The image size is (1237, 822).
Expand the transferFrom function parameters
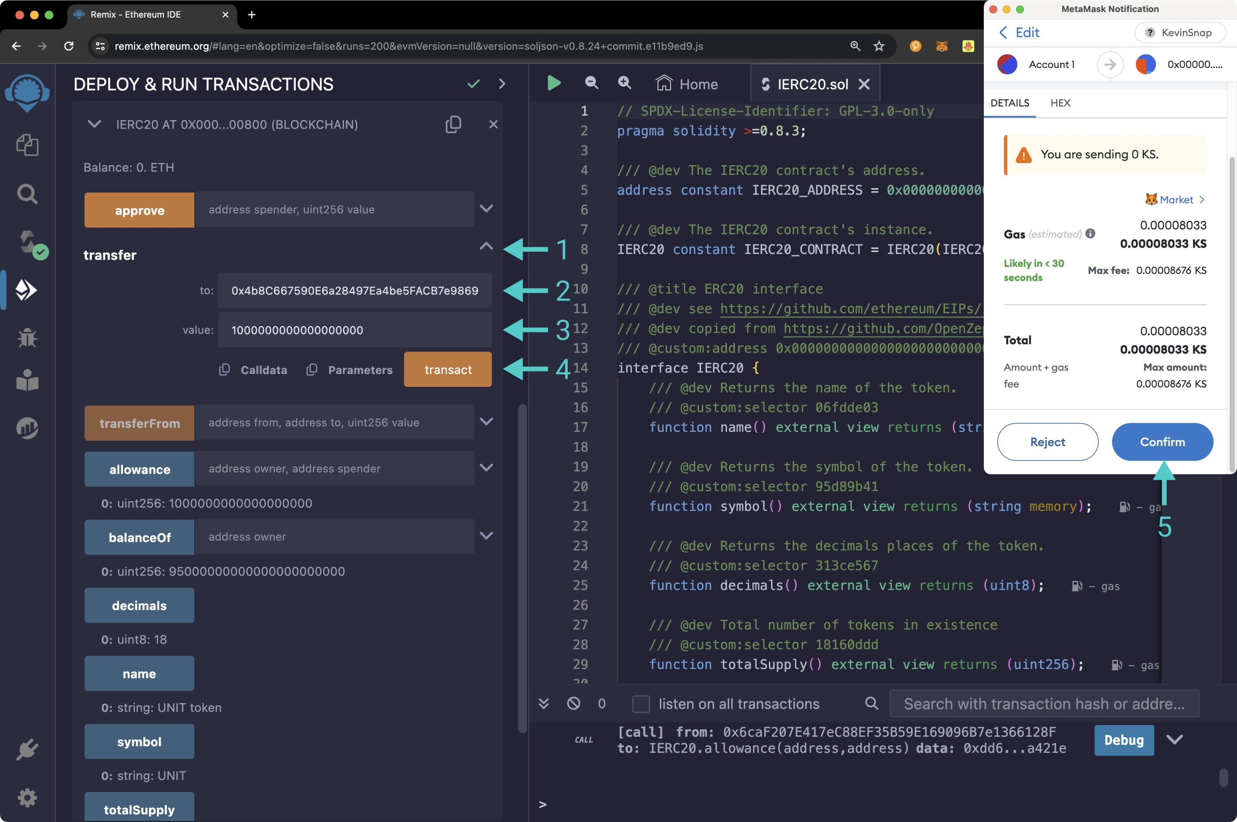pyautogui.click(x=486, y=421)
